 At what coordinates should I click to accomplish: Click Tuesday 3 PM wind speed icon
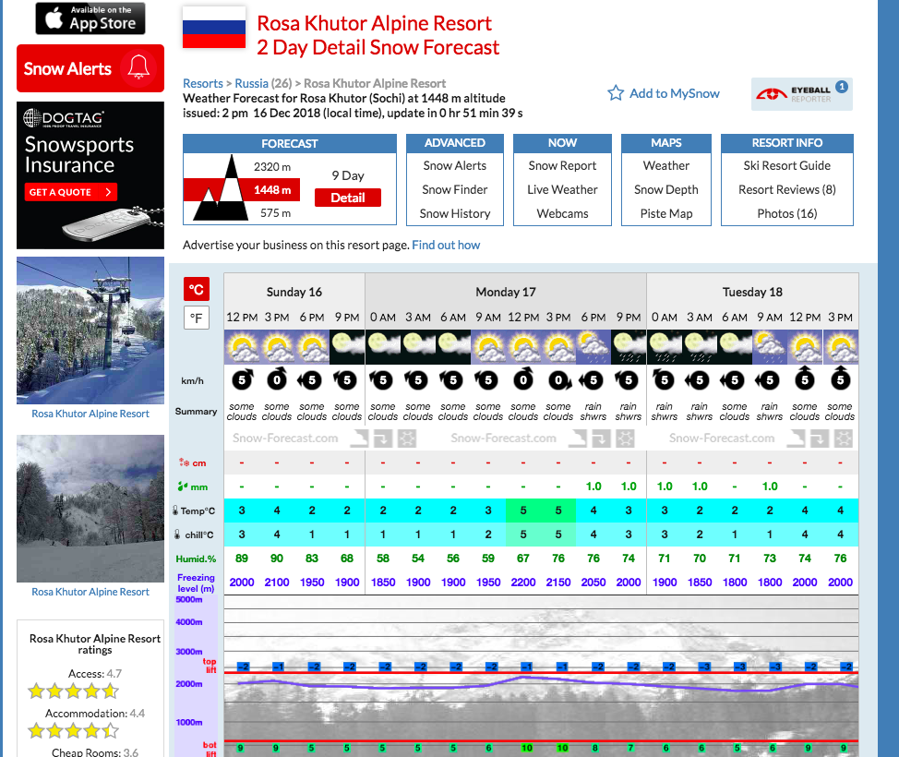840,379
